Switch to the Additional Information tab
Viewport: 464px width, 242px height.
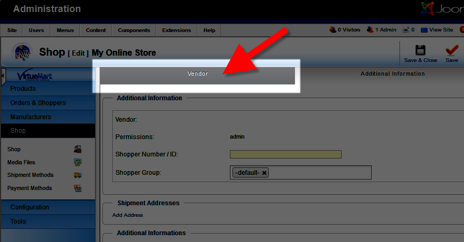(x=392, y=74)
